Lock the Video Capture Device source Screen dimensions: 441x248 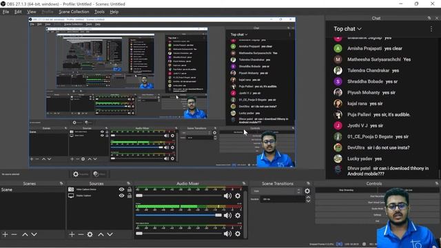(x=130, y=189)
